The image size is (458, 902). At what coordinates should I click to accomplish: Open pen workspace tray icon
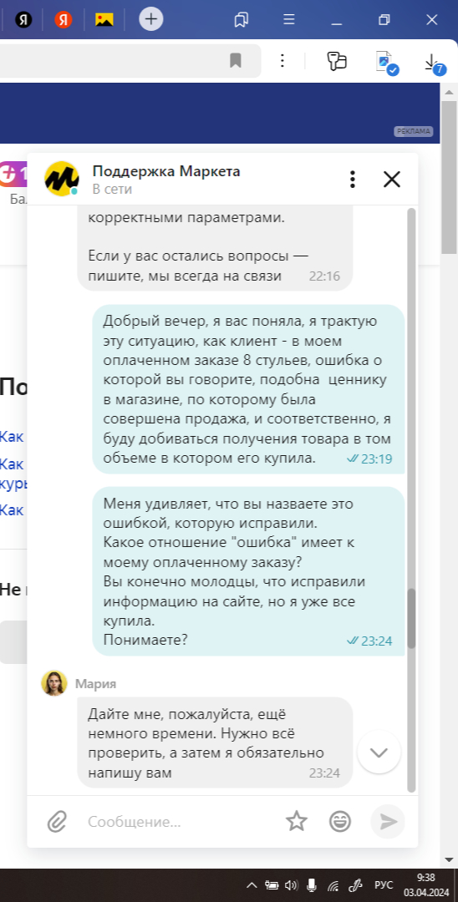356,884
